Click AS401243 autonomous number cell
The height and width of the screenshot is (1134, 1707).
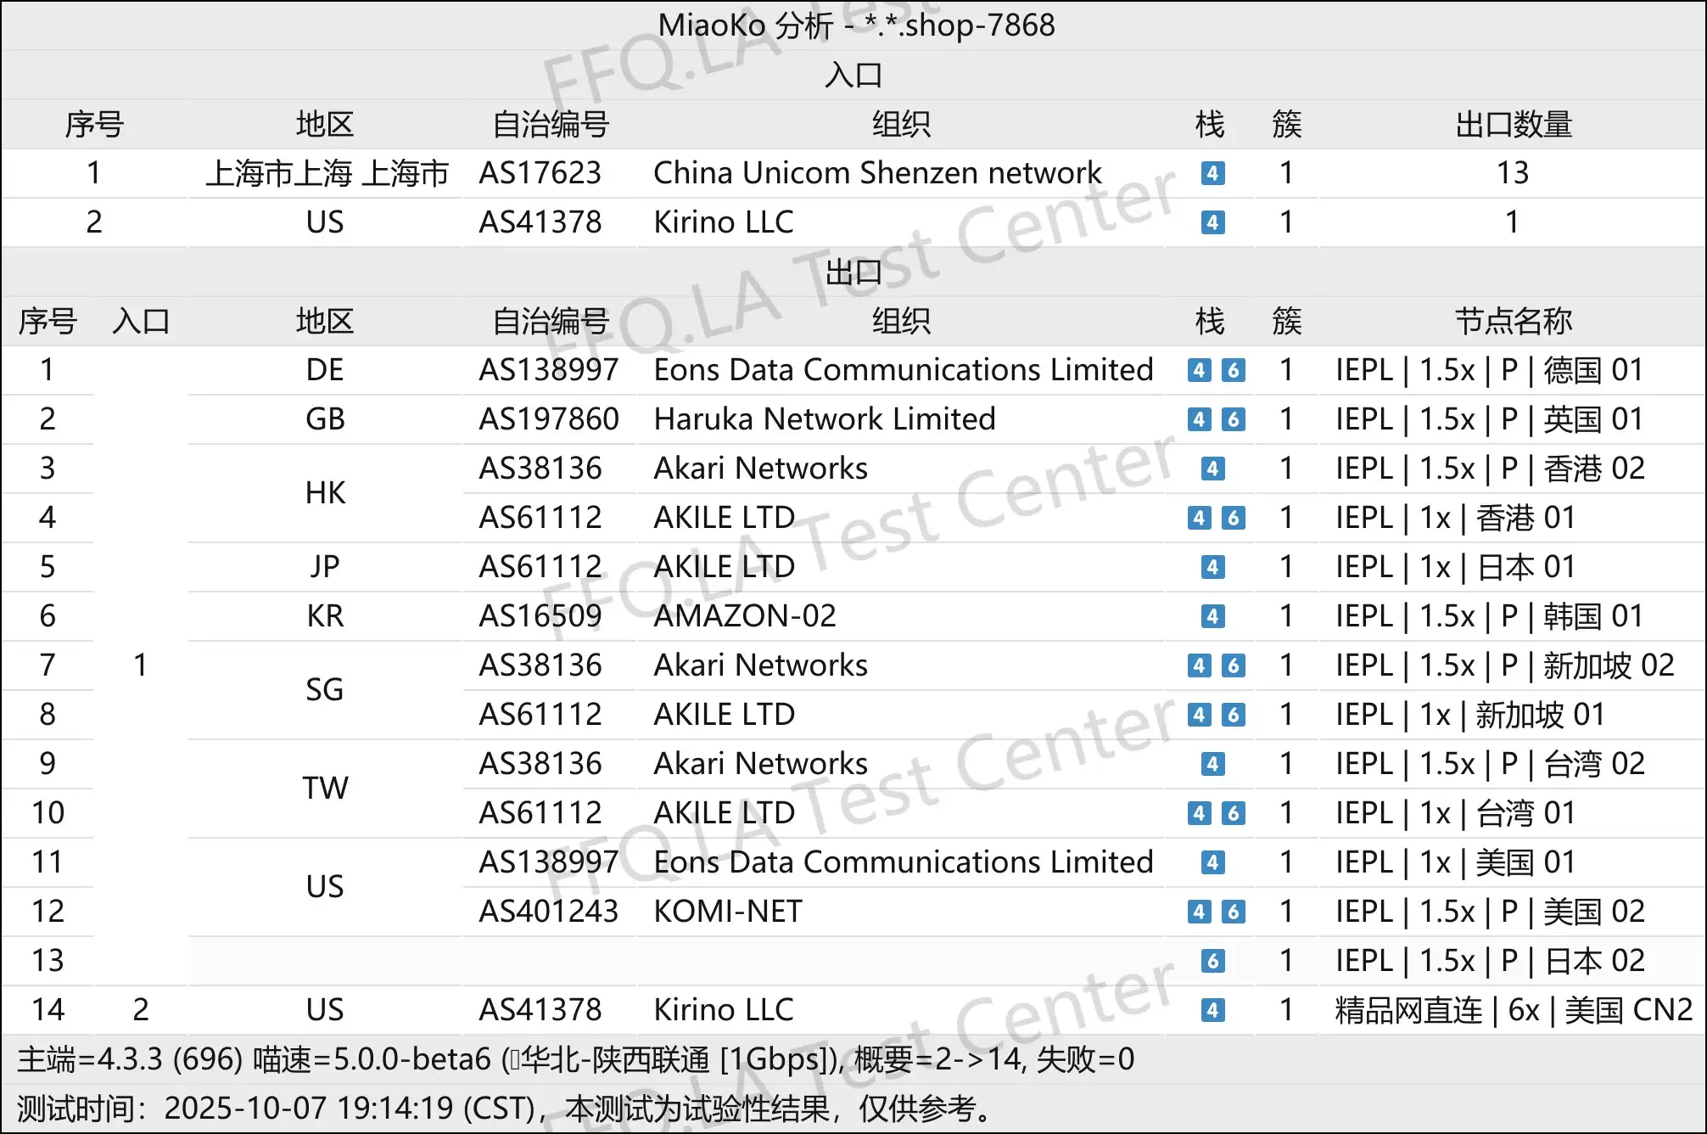tap(548, 912)
